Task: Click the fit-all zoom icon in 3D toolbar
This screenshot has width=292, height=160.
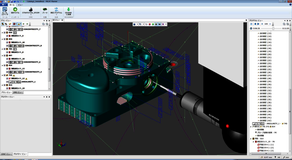Action: click(163, 24)
